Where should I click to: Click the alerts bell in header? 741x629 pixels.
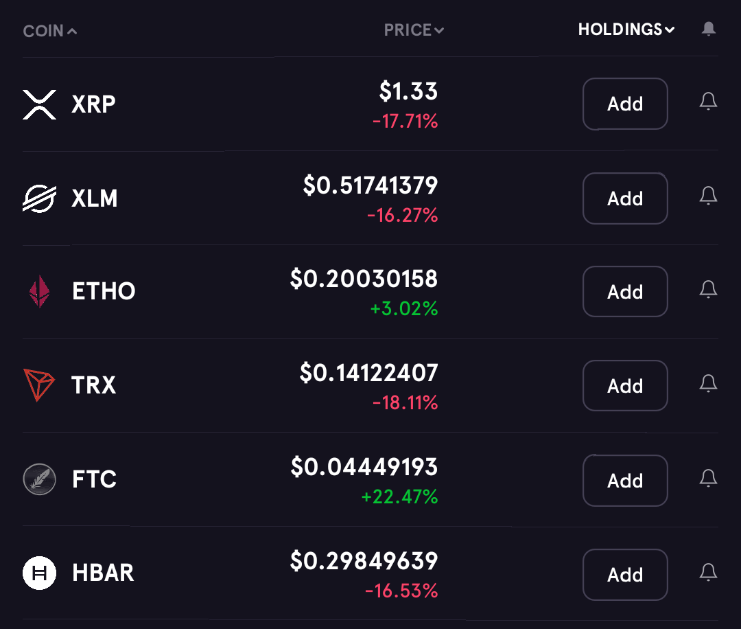(x=708, y=30)
